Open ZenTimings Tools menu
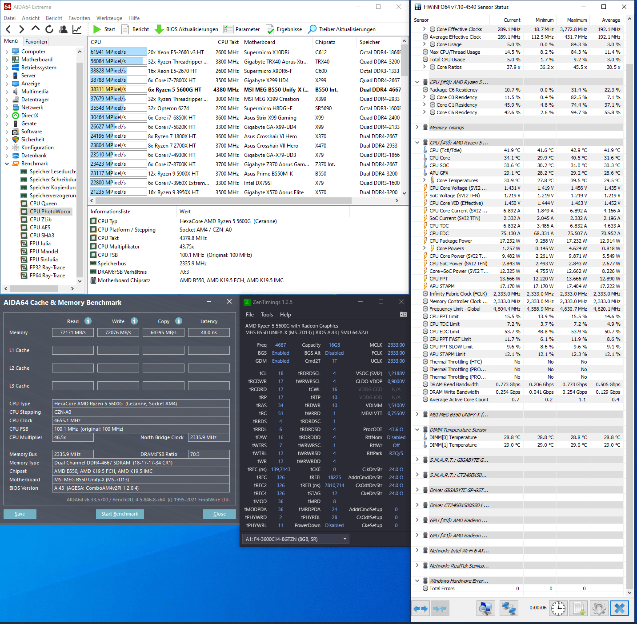The width and height of the screenshot is (637, 624). [x=267, y=314]
